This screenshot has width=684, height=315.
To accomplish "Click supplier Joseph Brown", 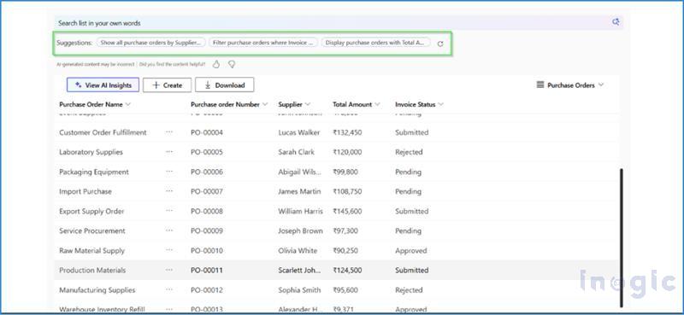I will (x=301, y=230).
